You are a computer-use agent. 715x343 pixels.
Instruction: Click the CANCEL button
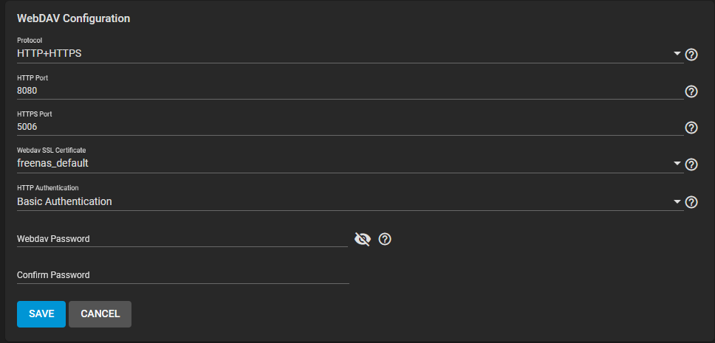tap(100, 313)
